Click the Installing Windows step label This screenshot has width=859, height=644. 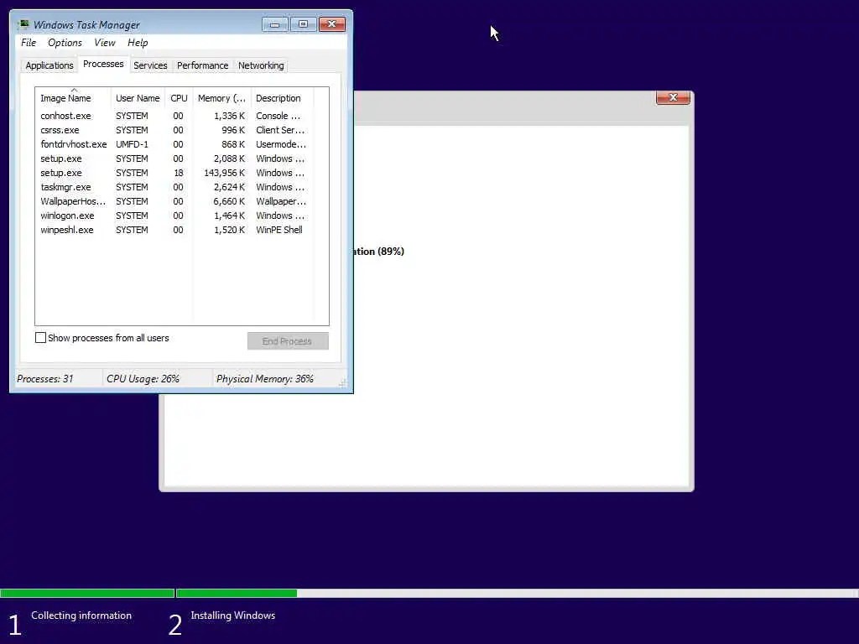pyautogui.click(x=233, y=615)
